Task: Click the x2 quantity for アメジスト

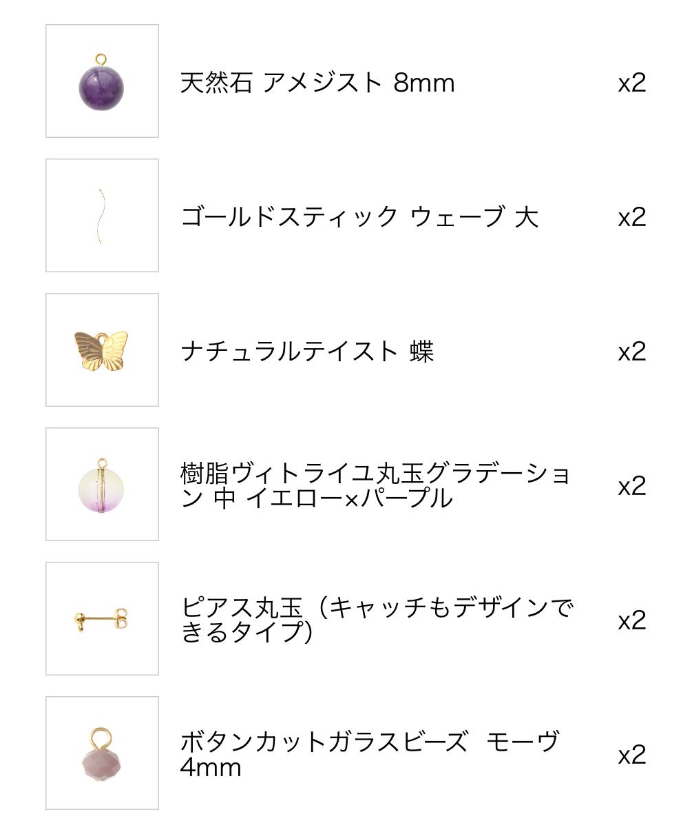Action: pos(631,83)
